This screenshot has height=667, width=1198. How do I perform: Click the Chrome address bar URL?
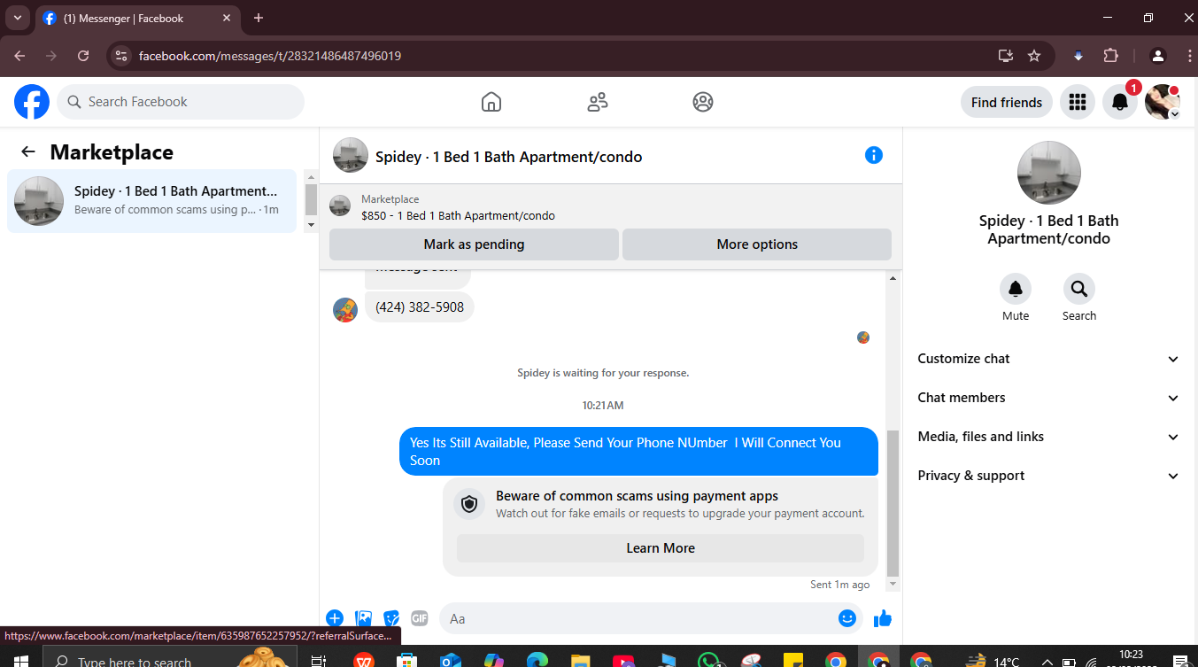coord(270,56)
